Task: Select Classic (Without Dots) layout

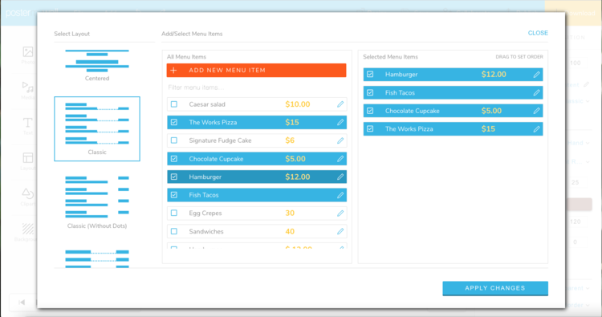Action: click(x=97, y=202)
